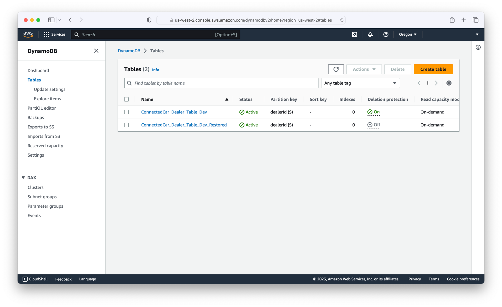Open Exports to S3
Viewport: 502px width, 307px height.
(41, 127)
